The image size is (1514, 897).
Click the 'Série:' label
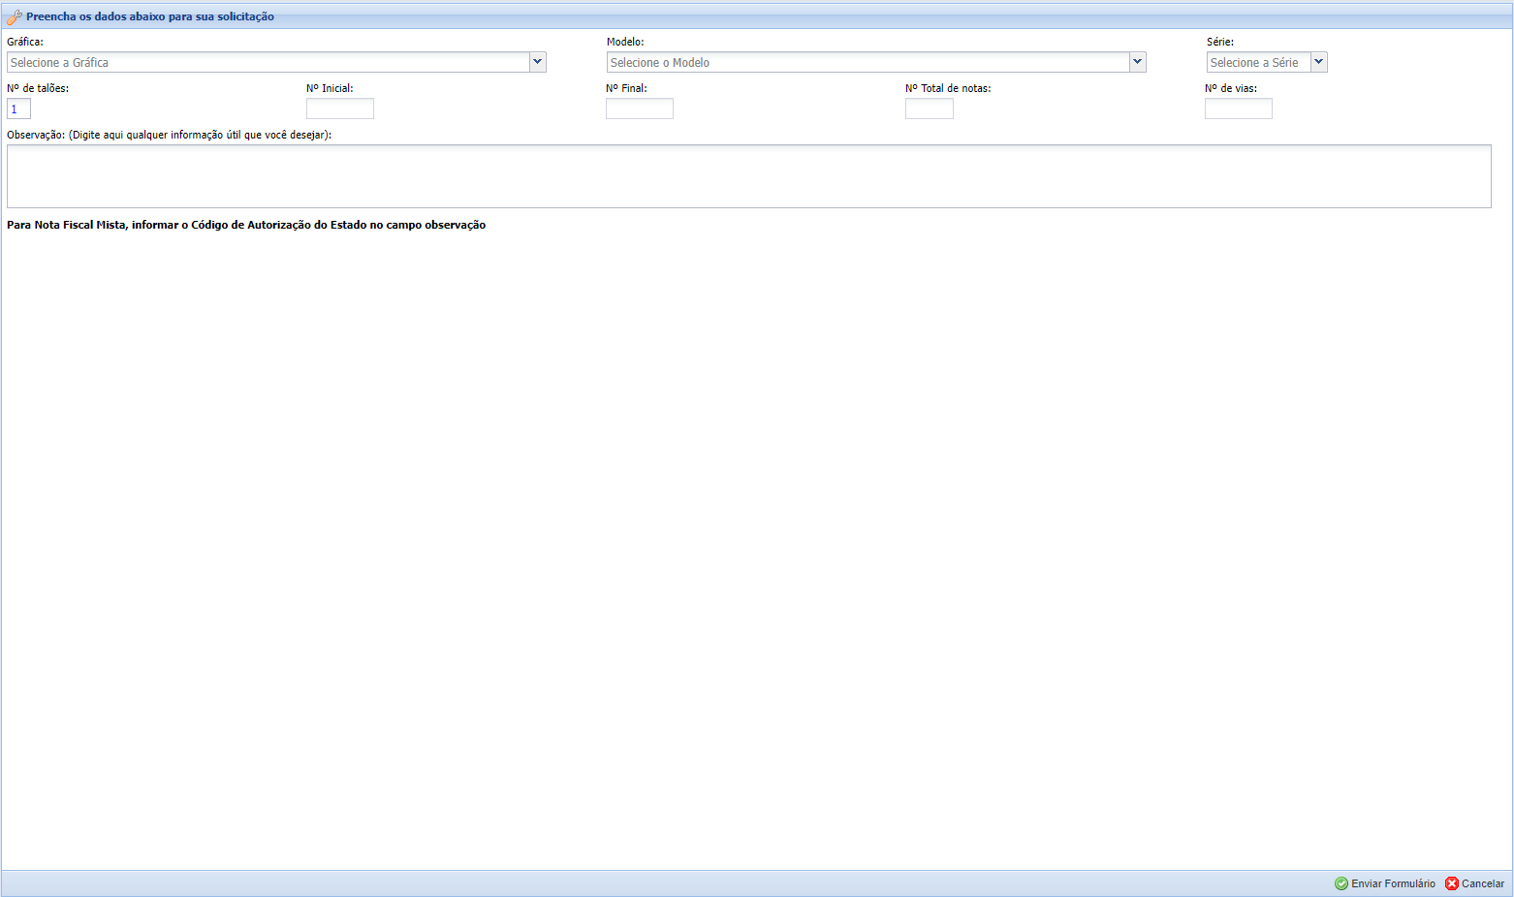click(1220, 42)
